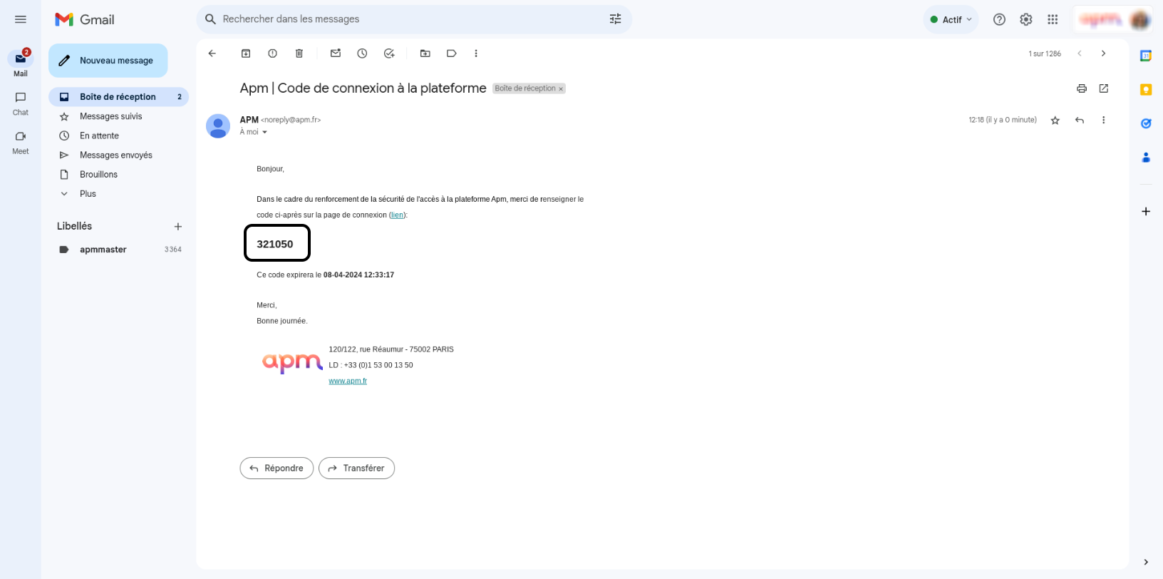The width and height of the screenshot is (1163, 579).
Task: Open Messages suivis folder
Action: click(x=118, y=116)
